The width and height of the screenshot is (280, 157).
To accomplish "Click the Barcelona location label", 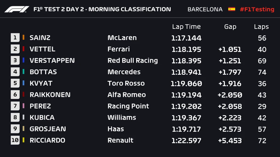I will point(205,9).
